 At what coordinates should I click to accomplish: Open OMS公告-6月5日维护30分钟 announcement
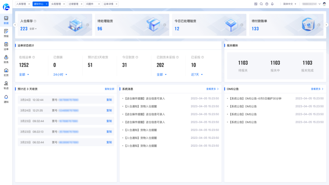[255, 99]
